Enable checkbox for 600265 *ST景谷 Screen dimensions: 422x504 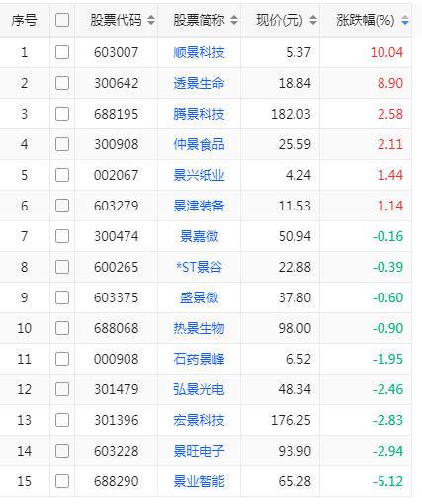62,267
